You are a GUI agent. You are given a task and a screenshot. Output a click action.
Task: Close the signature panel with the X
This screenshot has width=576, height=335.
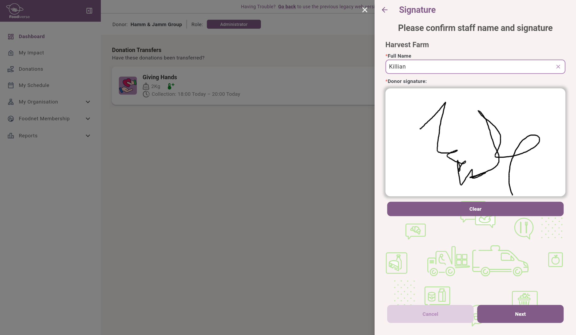point(365,10)
